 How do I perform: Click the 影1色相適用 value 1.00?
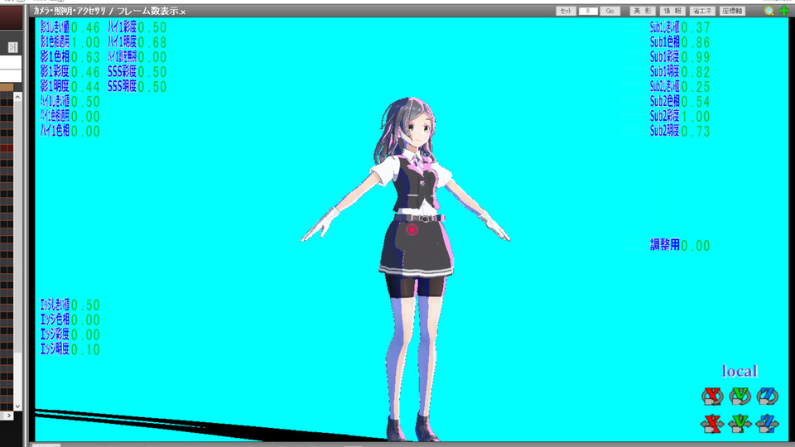pyautogui.click(x=85, y=42)
